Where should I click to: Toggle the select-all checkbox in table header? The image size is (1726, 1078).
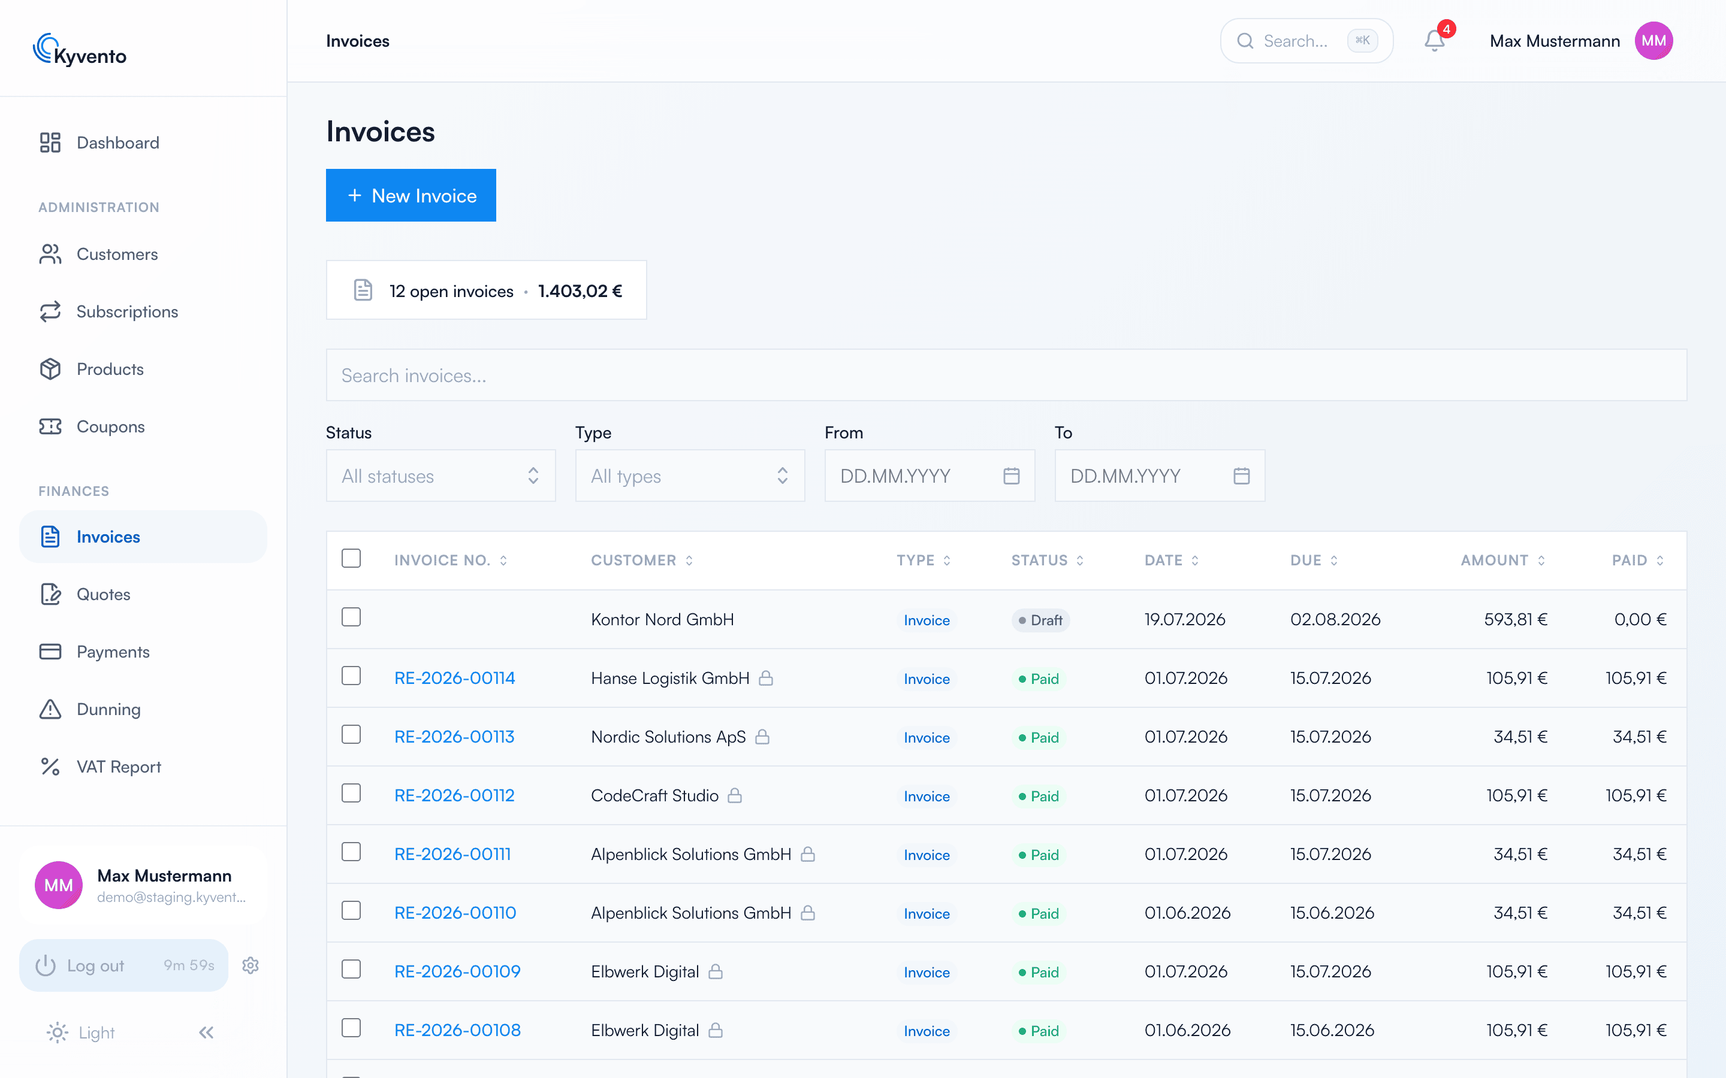tap(351, 558)
